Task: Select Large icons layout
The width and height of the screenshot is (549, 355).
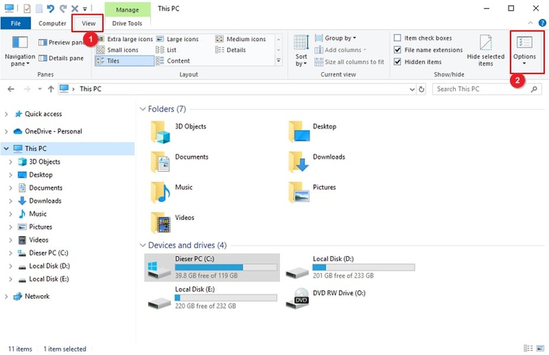Action: (x=177, y=39)
